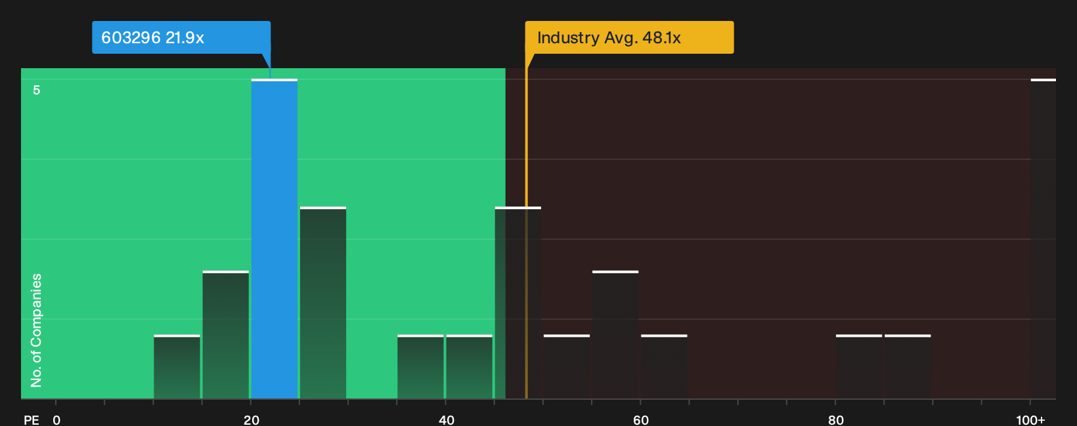This screenshot has height=426, width=1077.
Task: Click x-axis tick label '100+'
Action: pyautogui.click(x=1030, y=419)
